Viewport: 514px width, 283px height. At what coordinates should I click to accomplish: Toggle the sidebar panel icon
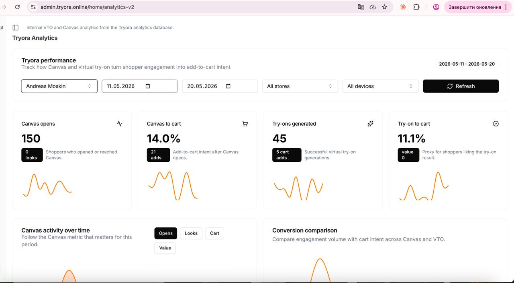click(x=16, y=28)
